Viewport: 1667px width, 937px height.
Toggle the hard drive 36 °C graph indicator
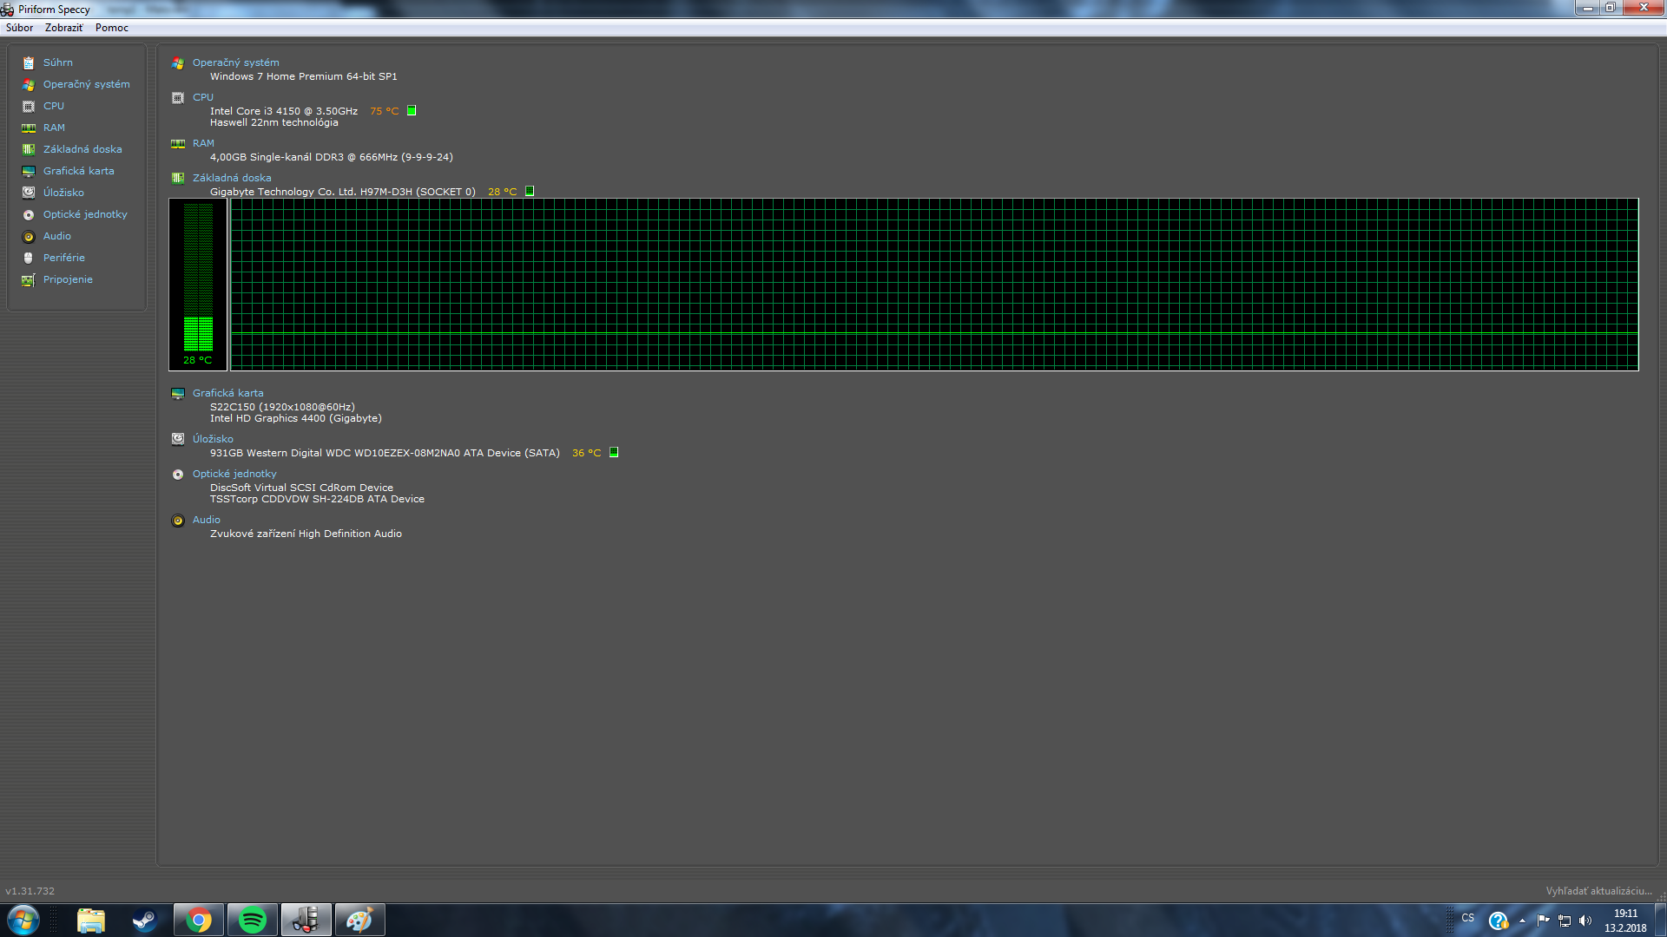pyautogui.click(x=614, y=453)
